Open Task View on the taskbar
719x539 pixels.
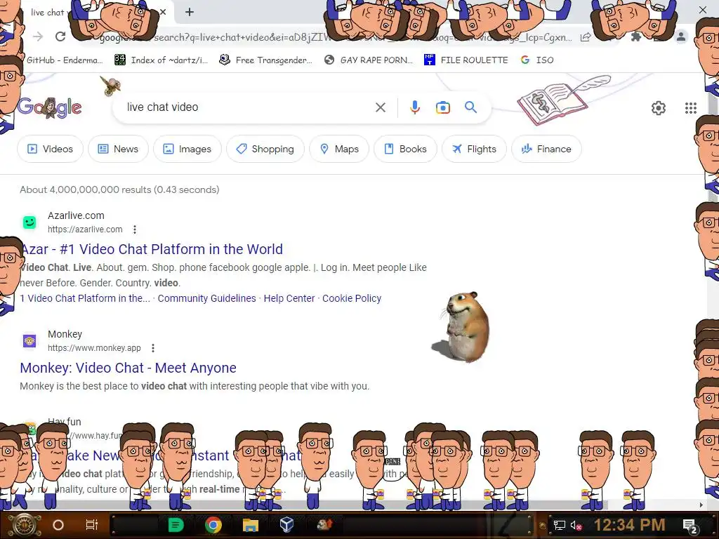pos(92,525)
